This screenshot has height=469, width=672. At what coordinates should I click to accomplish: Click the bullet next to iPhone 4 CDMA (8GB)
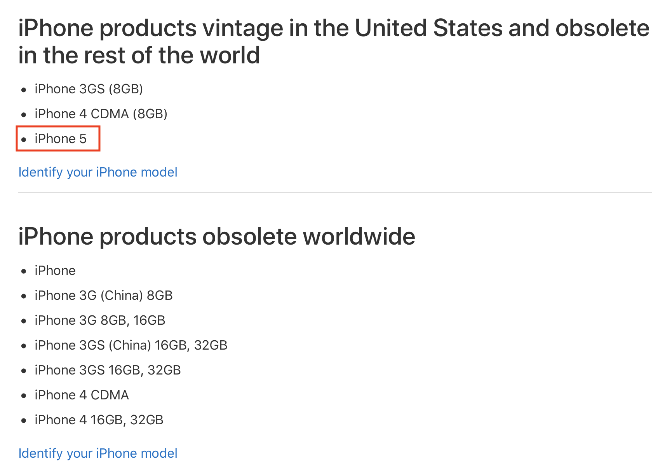[24, 115]
